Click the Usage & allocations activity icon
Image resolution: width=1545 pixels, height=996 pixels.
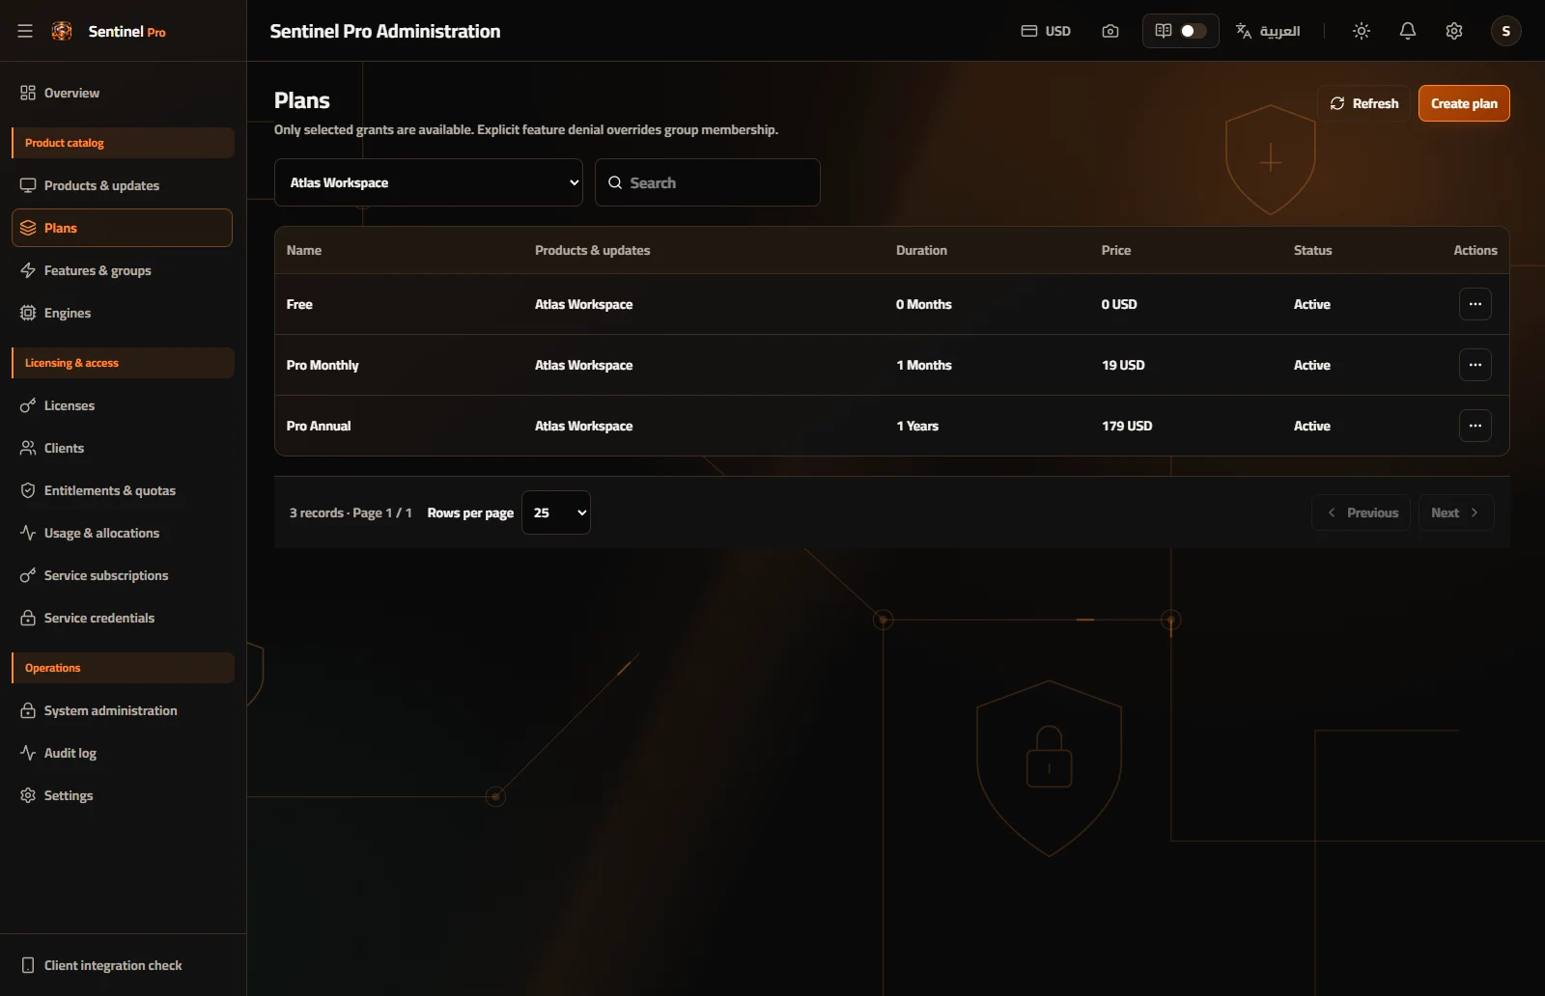click(28, 533)
